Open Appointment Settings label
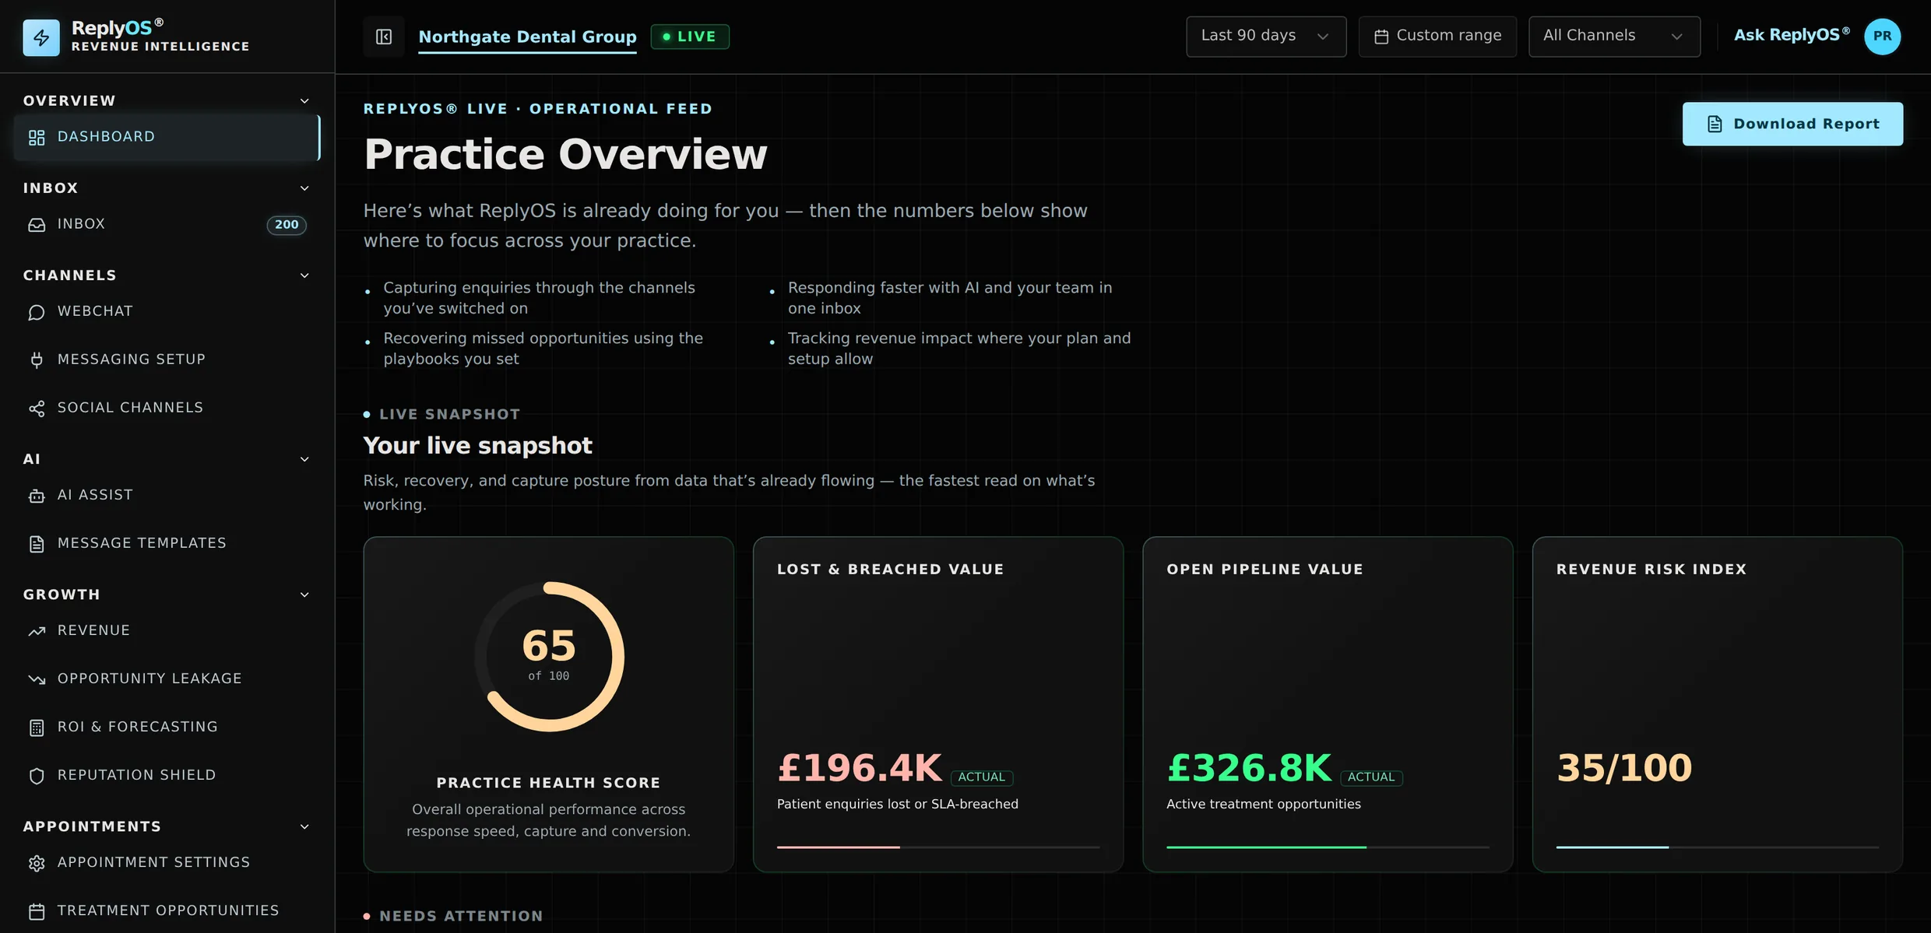This screenshot has width=1931, height=933. 153,862
